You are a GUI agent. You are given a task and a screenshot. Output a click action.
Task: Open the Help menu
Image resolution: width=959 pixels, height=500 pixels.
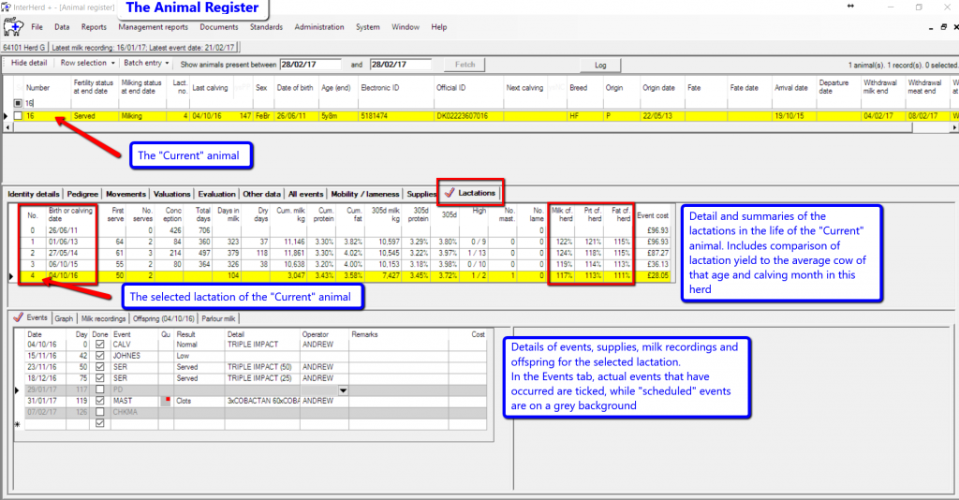[x=438, y=27]
